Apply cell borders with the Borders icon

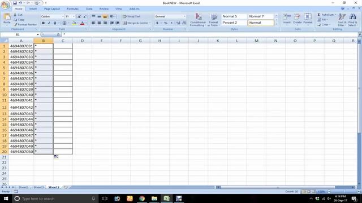coord(64,23)
